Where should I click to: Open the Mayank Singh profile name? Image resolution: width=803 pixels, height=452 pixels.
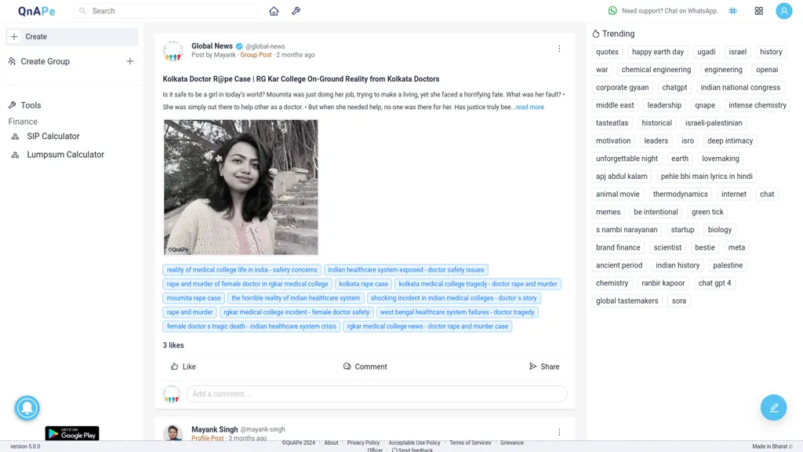click(x=215, y=429)
